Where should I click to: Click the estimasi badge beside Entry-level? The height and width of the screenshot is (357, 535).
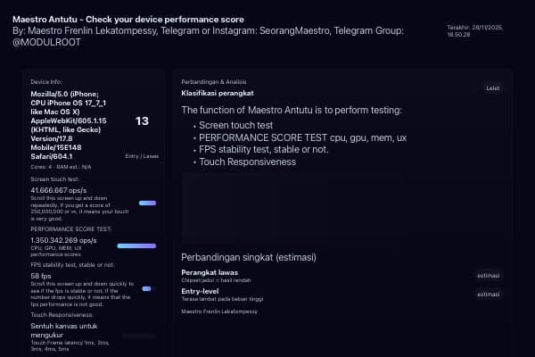click(488, 294)
